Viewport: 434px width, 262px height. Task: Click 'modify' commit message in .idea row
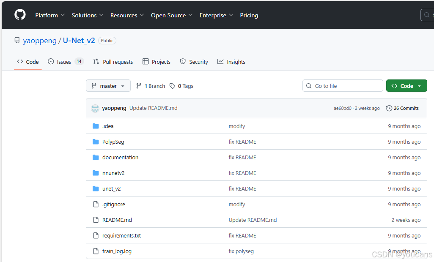tap(236, 126)
